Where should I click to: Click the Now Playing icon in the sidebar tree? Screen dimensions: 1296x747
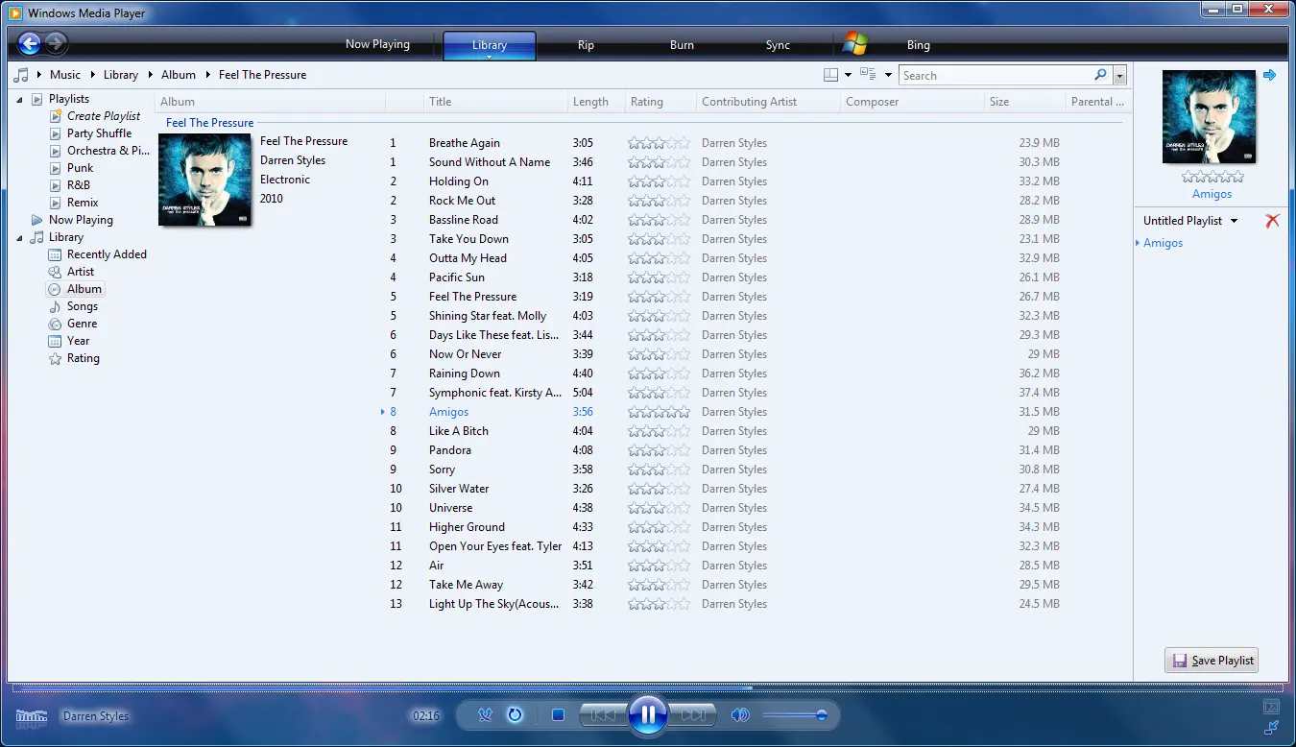point(37,220)
